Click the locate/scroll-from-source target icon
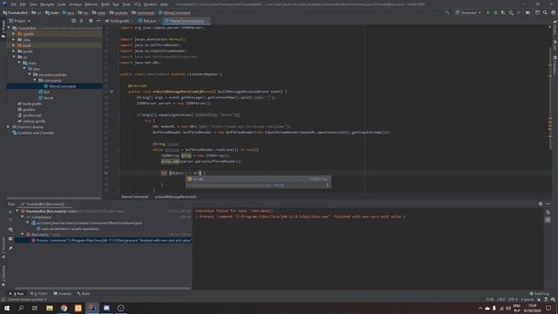The image size is (558, 314). click(x=73, y=21)
